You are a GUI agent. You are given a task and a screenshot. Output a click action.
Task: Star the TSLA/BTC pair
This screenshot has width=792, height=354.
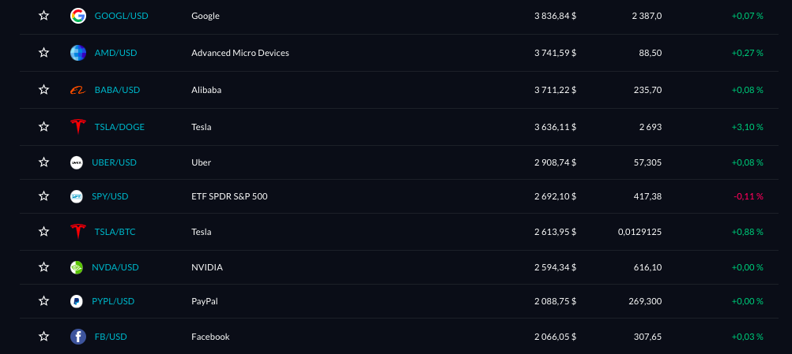click(x=44, y=232)
